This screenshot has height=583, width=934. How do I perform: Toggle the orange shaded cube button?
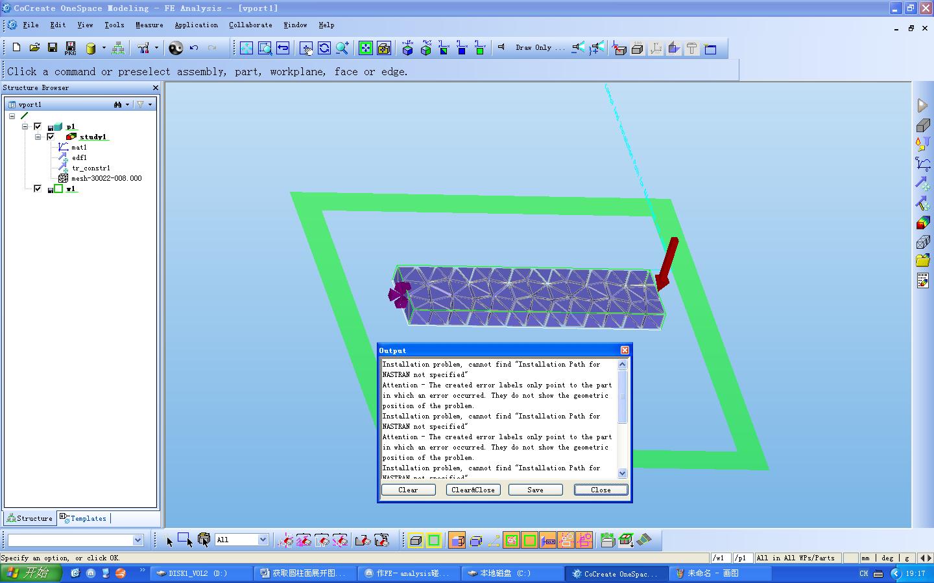[457, 540]
